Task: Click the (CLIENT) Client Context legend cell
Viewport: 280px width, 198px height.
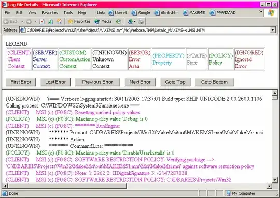Action: point(19,59)
